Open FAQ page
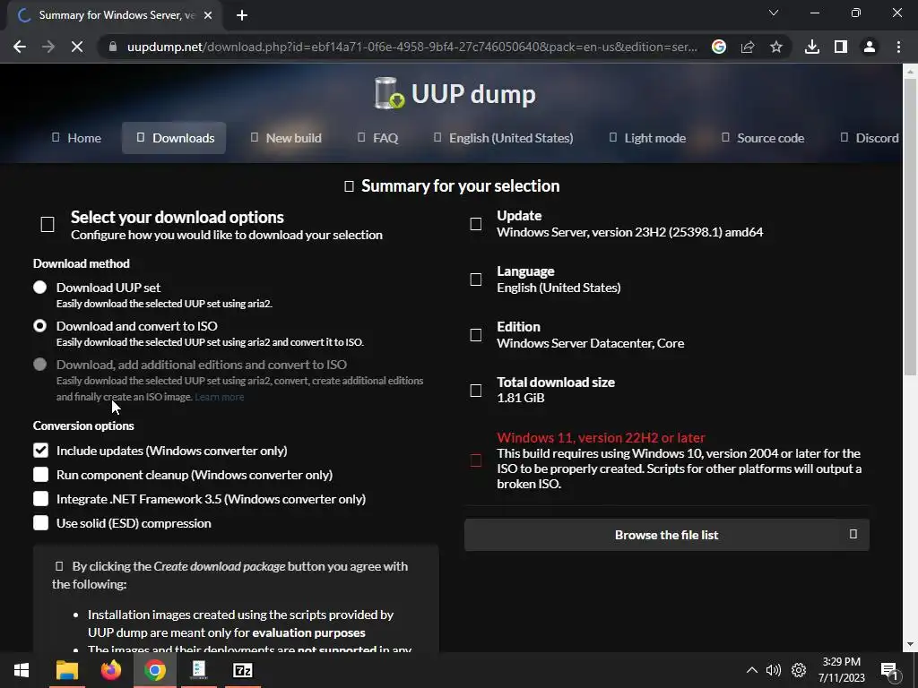This screenshot has width=918, height=688. [x=377, y=138]
